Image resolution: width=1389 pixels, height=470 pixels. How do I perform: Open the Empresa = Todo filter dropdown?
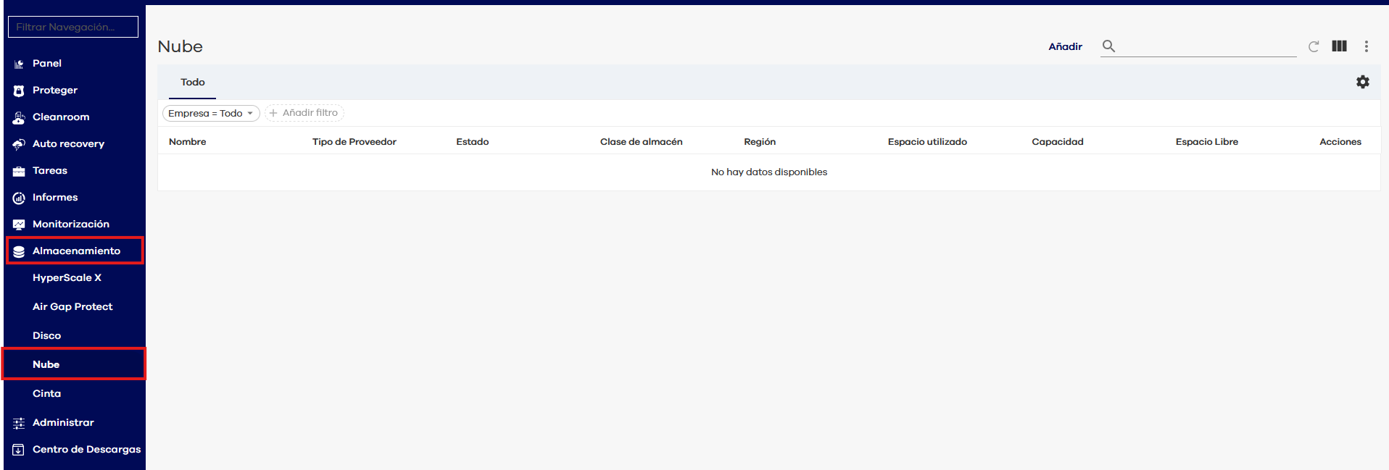[211, 113]
